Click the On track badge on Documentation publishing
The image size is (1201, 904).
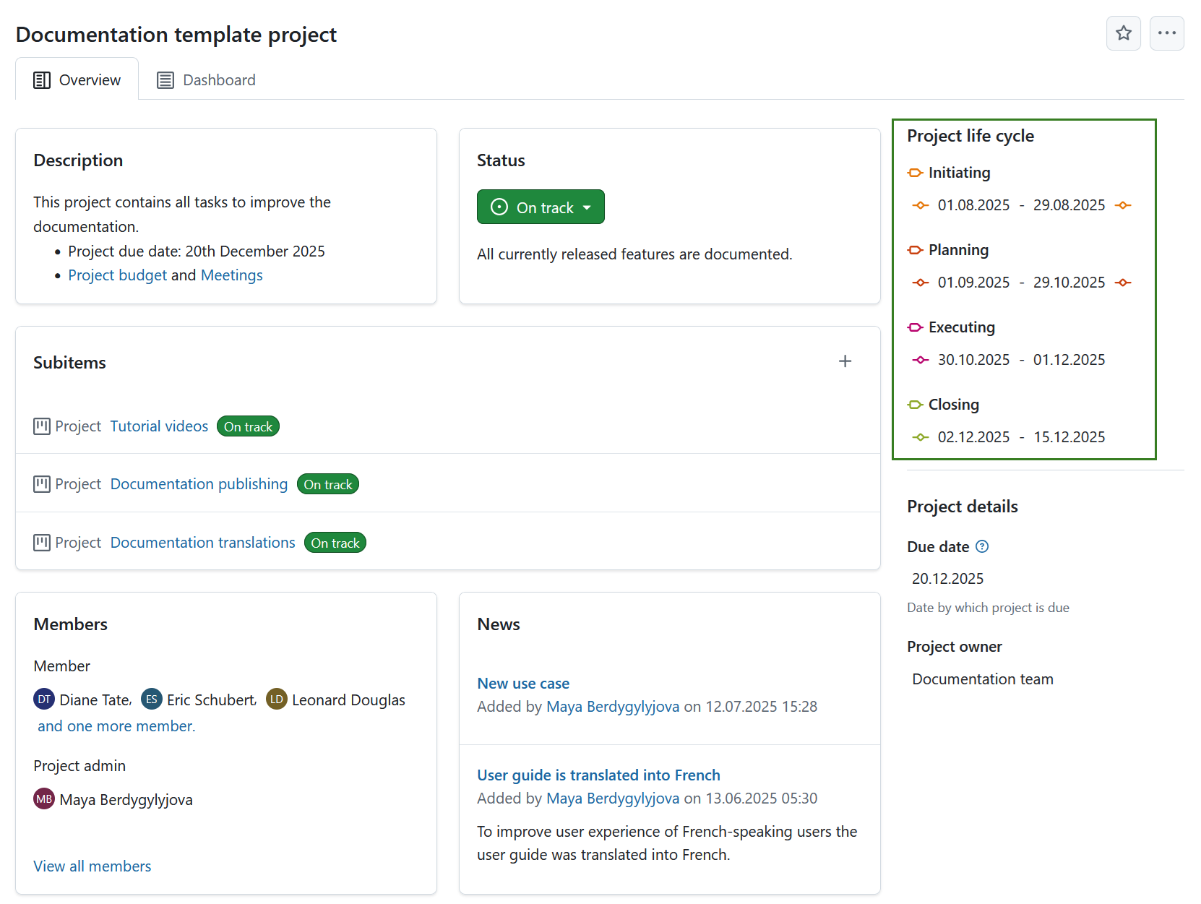[328, 483]
